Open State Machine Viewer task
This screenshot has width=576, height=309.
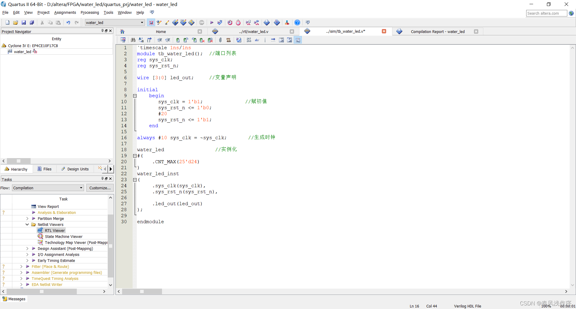click(x=64, y=236)
